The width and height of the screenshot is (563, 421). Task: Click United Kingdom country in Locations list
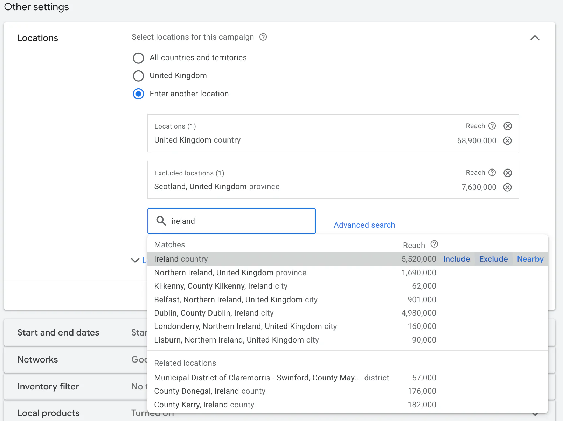click(x=197, y=140)
